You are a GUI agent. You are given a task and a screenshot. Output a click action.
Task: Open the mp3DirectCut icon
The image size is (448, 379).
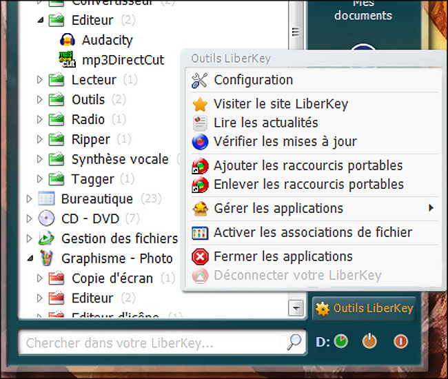[67, 59]
